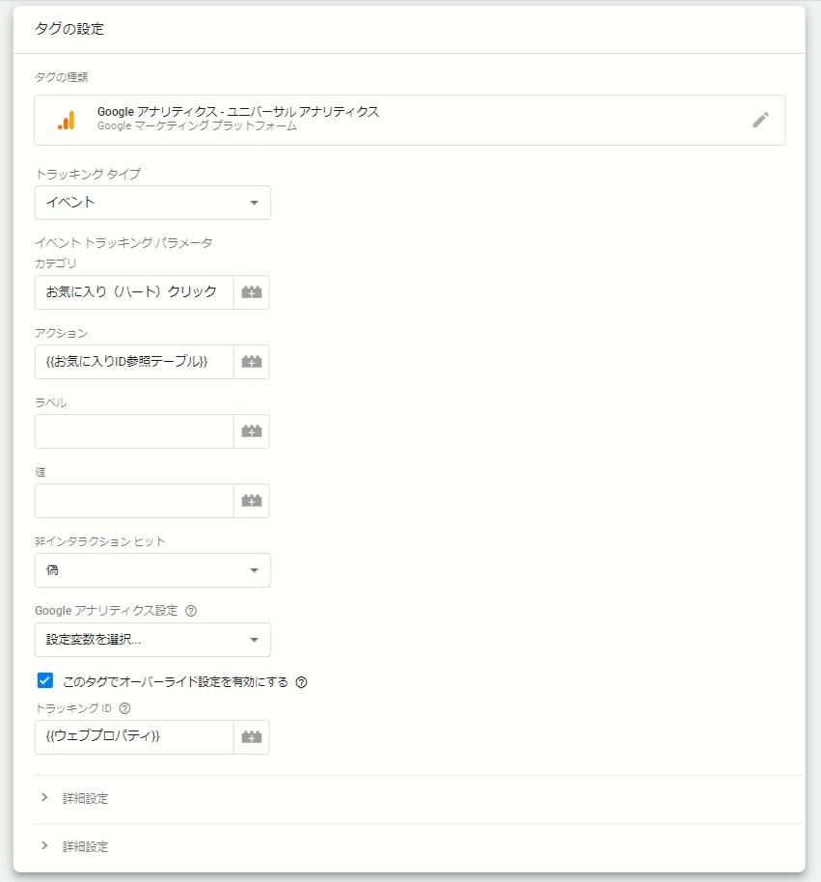Open variable picker beside カテゴリ field
The height and width of the screenshot is (882, 821).
[252, 292]
